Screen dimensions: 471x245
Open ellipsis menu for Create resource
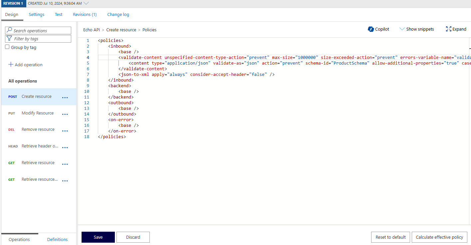coord(65,98)
